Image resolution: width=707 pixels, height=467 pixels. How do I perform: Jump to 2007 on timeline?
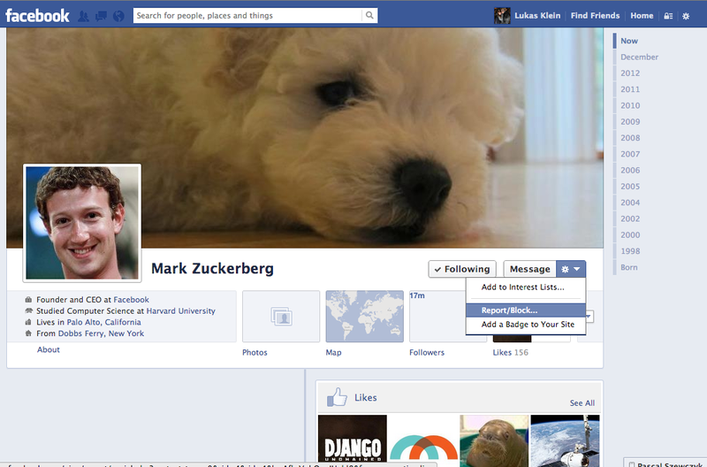[630, 154]
